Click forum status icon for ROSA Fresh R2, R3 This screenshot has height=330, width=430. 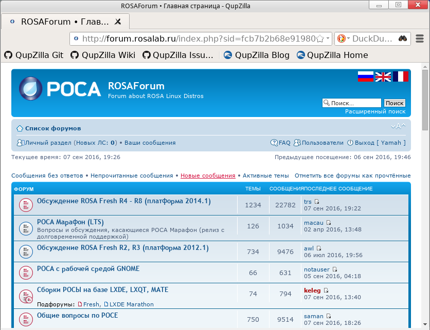pyautogui.click(x=26, y=252)
